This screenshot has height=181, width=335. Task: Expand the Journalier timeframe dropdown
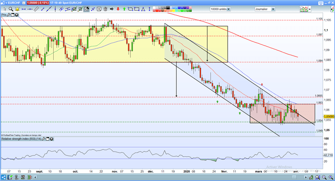click(x=273, y=9)
